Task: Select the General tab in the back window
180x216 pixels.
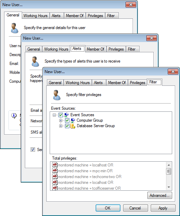Action: [x=13, y=15]
